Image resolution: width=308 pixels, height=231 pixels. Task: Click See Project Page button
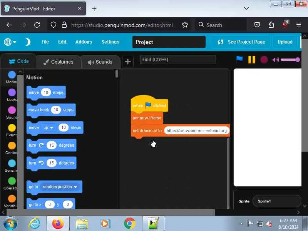(x=241, y=42)
